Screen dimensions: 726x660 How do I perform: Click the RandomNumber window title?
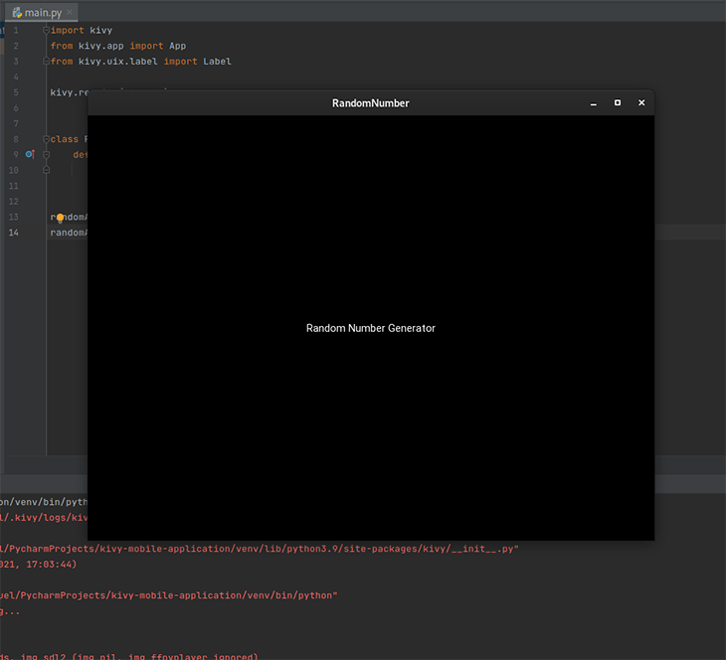[370, 103]
